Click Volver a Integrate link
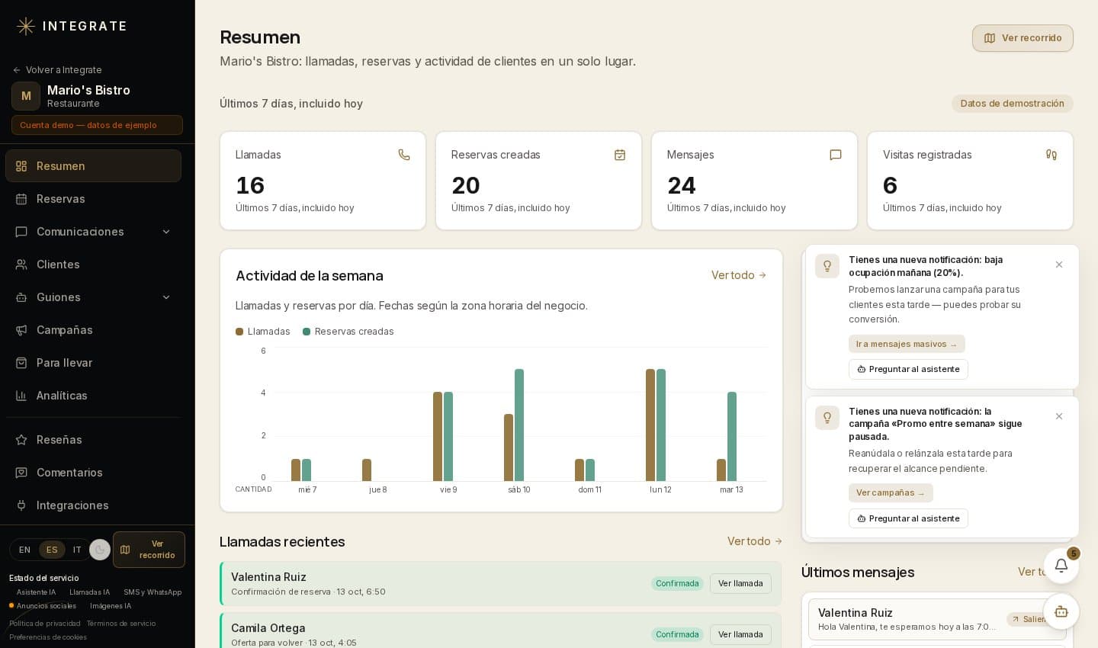 [57, 70]
